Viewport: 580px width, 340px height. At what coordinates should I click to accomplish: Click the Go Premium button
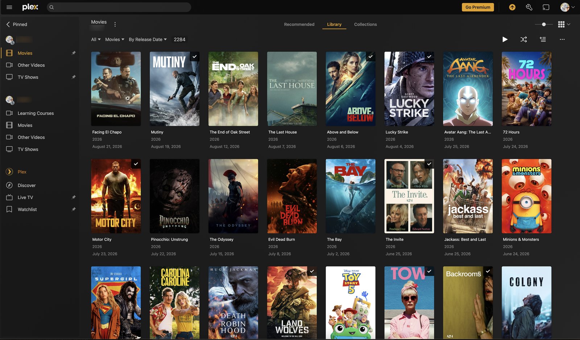(x=478, y=7)
